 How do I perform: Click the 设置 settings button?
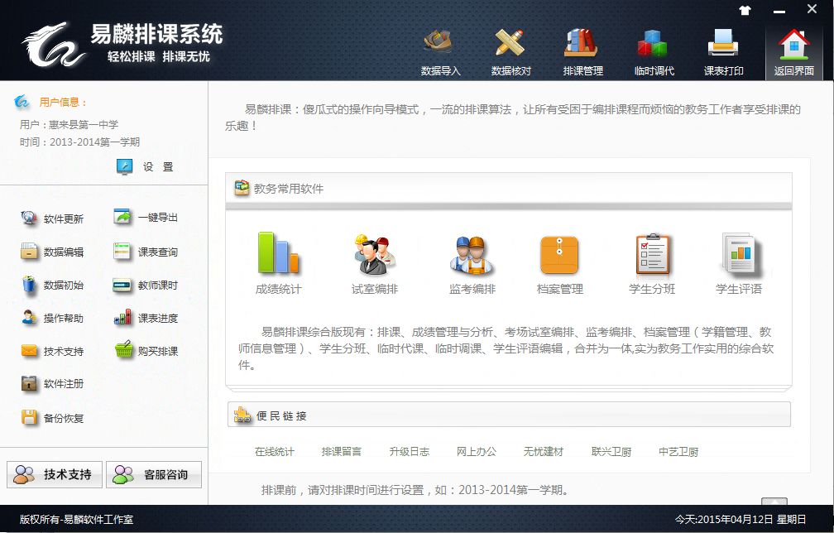(146, 167)
